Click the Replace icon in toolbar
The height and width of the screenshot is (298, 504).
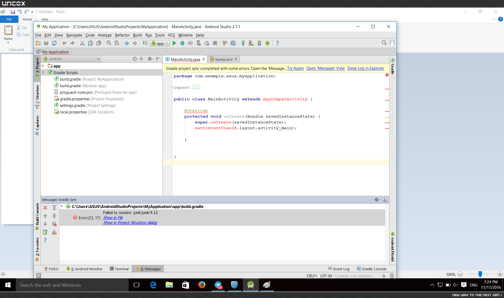tap(117, 43)
